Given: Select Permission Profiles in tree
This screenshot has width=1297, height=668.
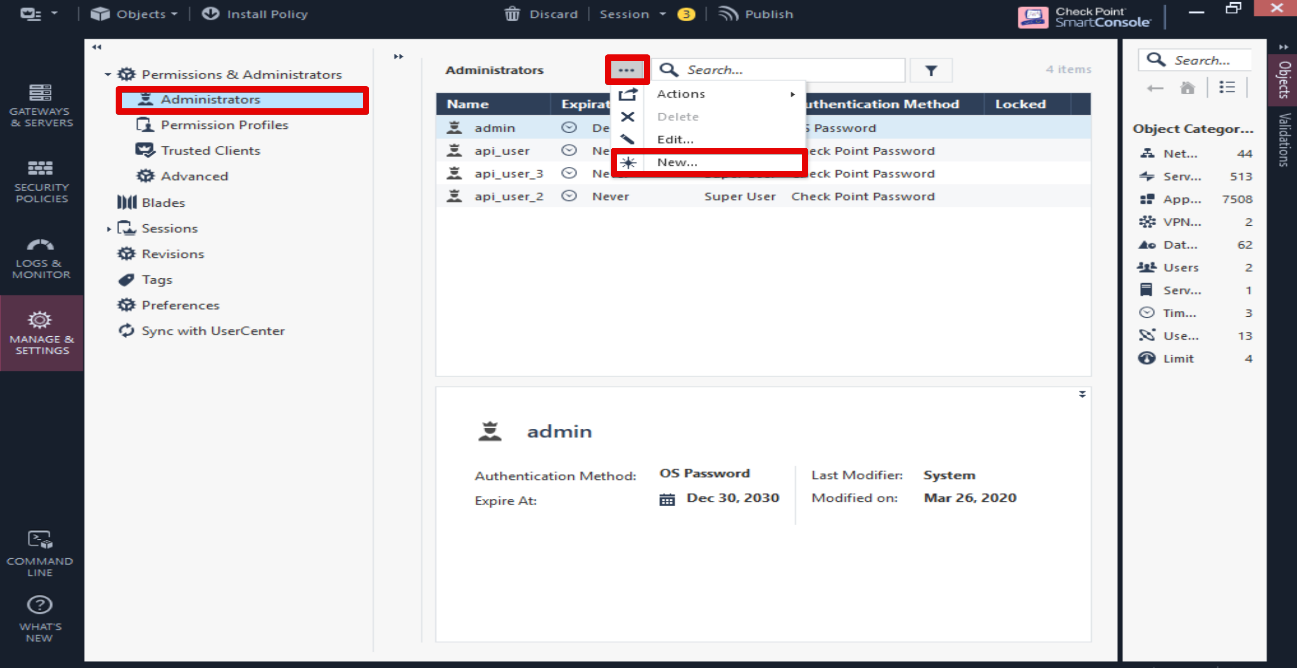Looking at the screenshot, I should (224, 125).
